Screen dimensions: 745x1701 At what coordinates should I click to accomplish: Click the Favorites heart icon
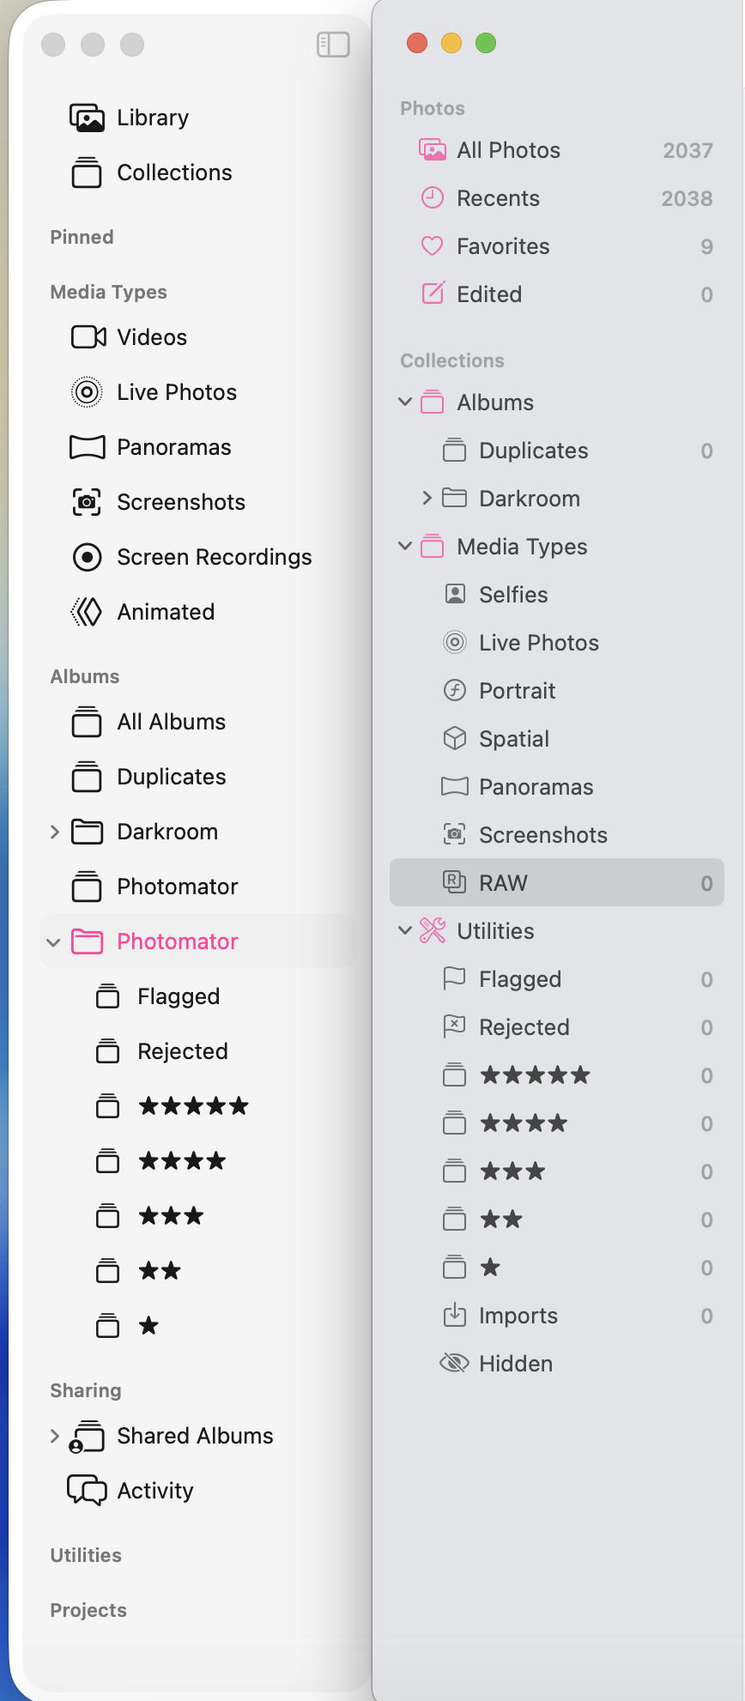pos(433,246)
